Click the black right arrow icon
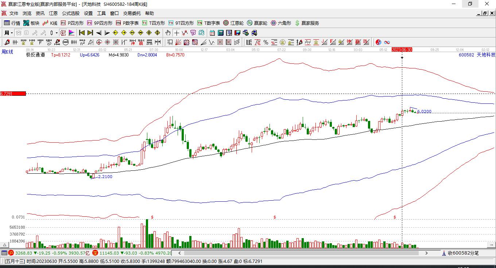 107,33
